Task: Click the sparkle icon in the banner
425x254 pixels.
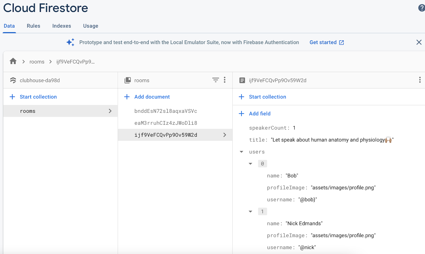Action: 70,42
